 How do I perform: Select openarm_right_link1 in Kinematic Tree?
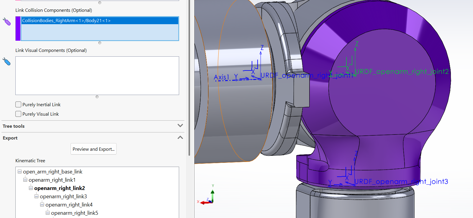pos(52,180)
